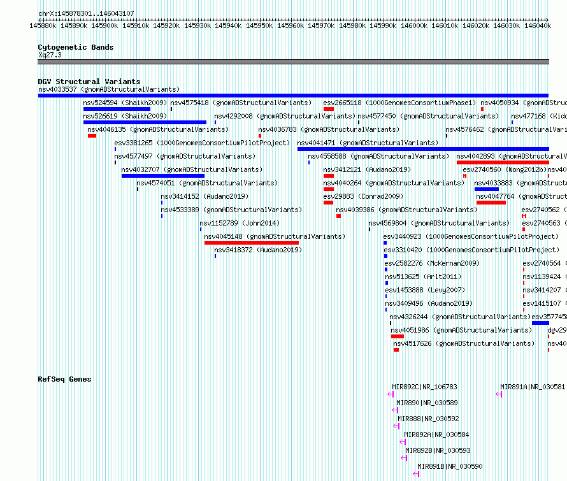Screen dimensions: 567x481
Task: Open the nsv4326244 variant label
Action: point(460,317)
